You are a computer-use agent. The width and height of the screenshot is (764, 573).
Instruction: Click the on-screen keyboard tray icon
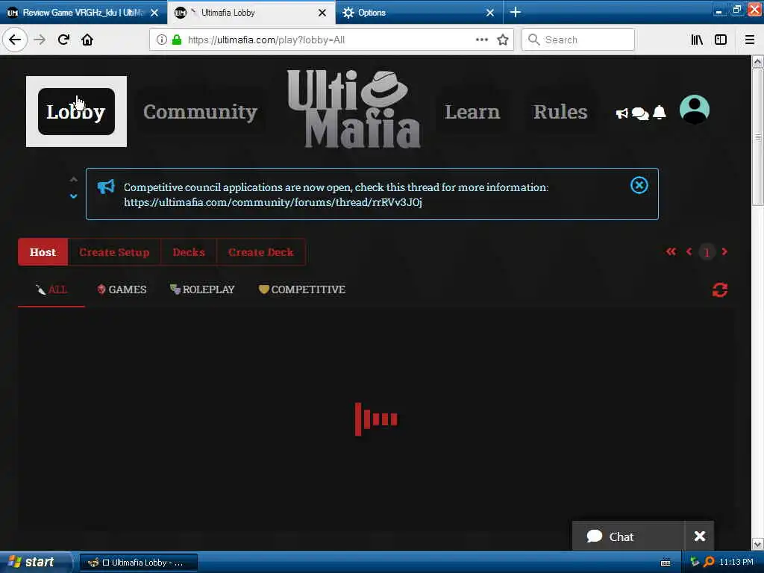[x=666, y=563]
